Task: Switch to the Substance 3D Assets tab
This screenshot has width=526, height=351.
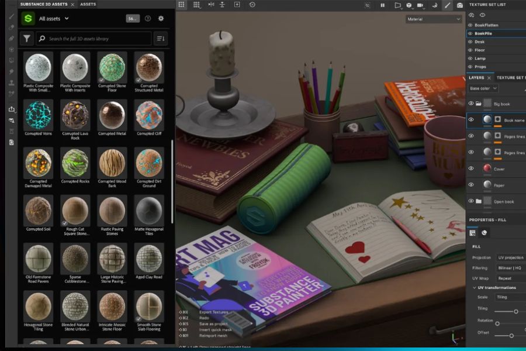Action: click(44, 4)
